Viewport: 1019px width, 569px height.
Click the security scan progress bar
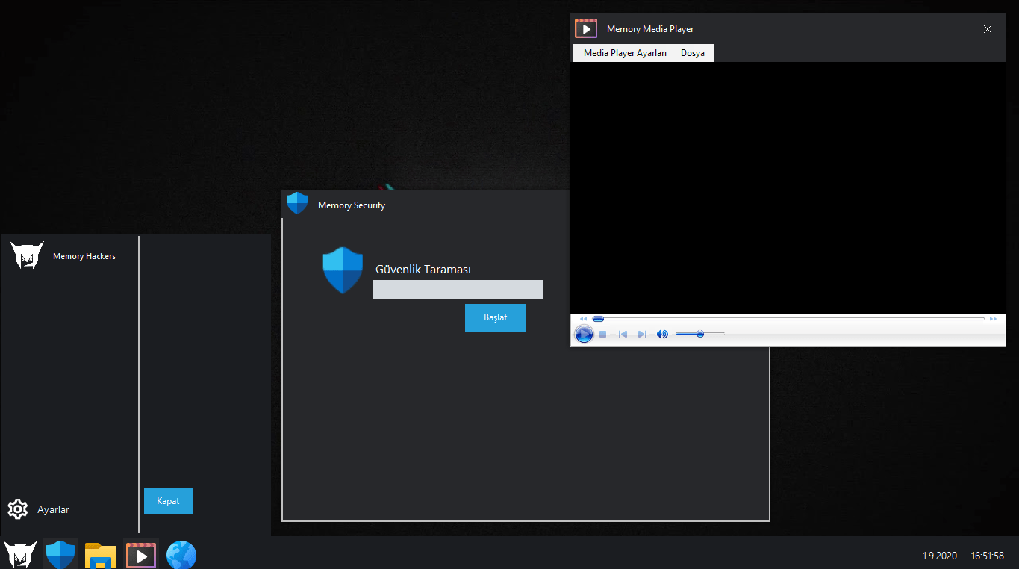coord(458,290)
